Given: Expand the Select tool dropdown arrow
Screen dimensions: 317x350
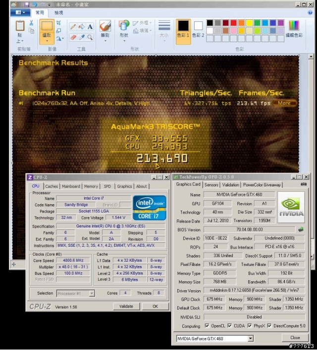Looking at the screenshot, I should tap(47, 41).
